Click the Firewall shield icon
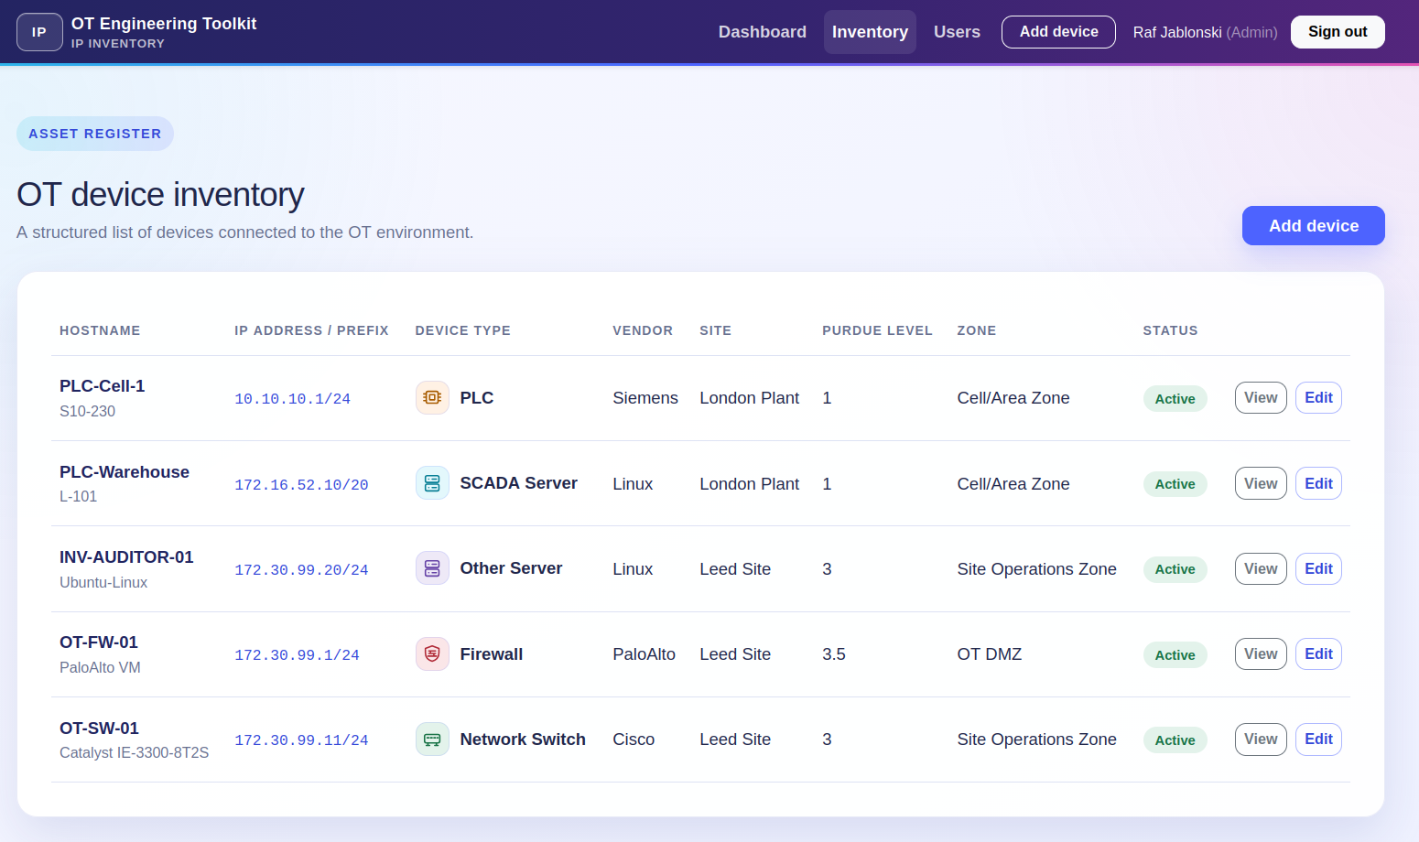Image resolution: width=1419 pixels, height=842 pixels. pos(432,654)
